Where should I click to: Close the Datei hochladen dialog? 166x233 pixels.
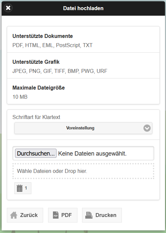(8, 8)
